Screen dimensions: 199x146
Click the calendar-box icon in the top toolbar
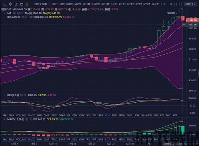[x=22, y=4]
